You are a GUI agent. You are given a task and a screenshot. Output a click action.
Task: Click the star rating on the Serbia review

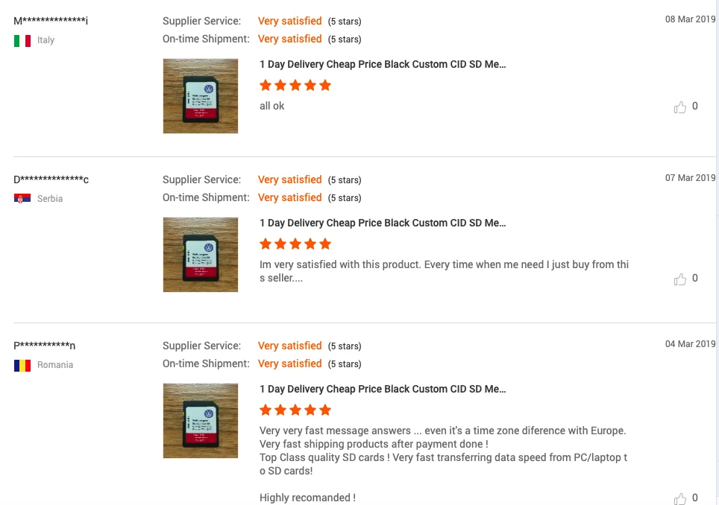[x=295, y=244]
